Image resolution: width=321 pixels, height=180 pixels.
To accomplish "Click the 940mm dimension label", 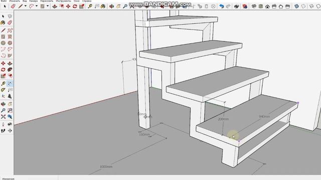I will point(264,116).
